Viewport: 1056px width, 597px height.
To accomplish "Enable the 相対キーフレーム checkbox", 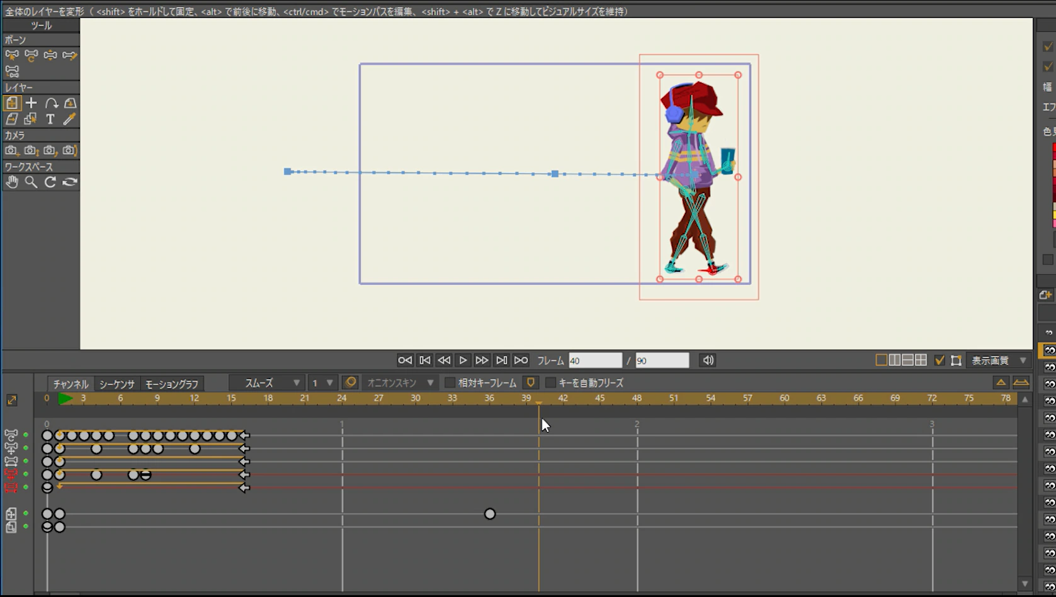I will (450, 382).
